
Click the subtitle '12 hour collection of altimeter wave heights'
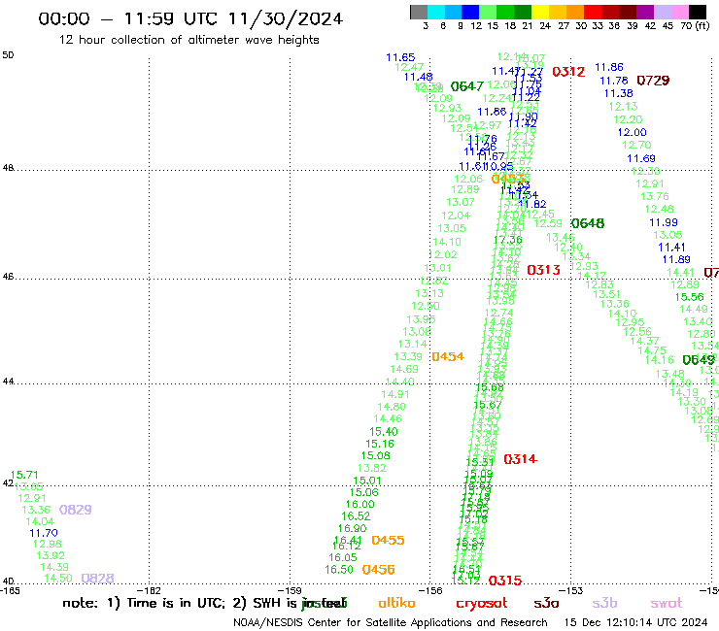point(188,40)
